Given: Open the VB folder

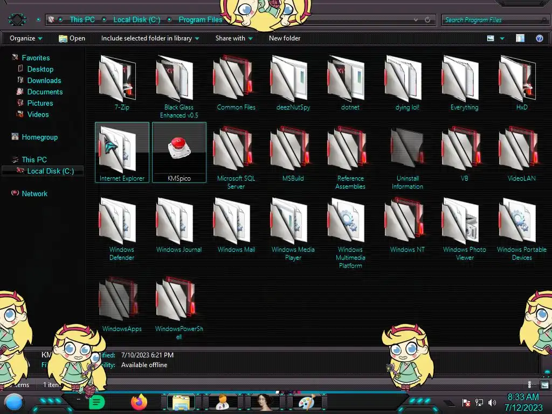Looking at the screenshot, I should (x=464, y=154).
